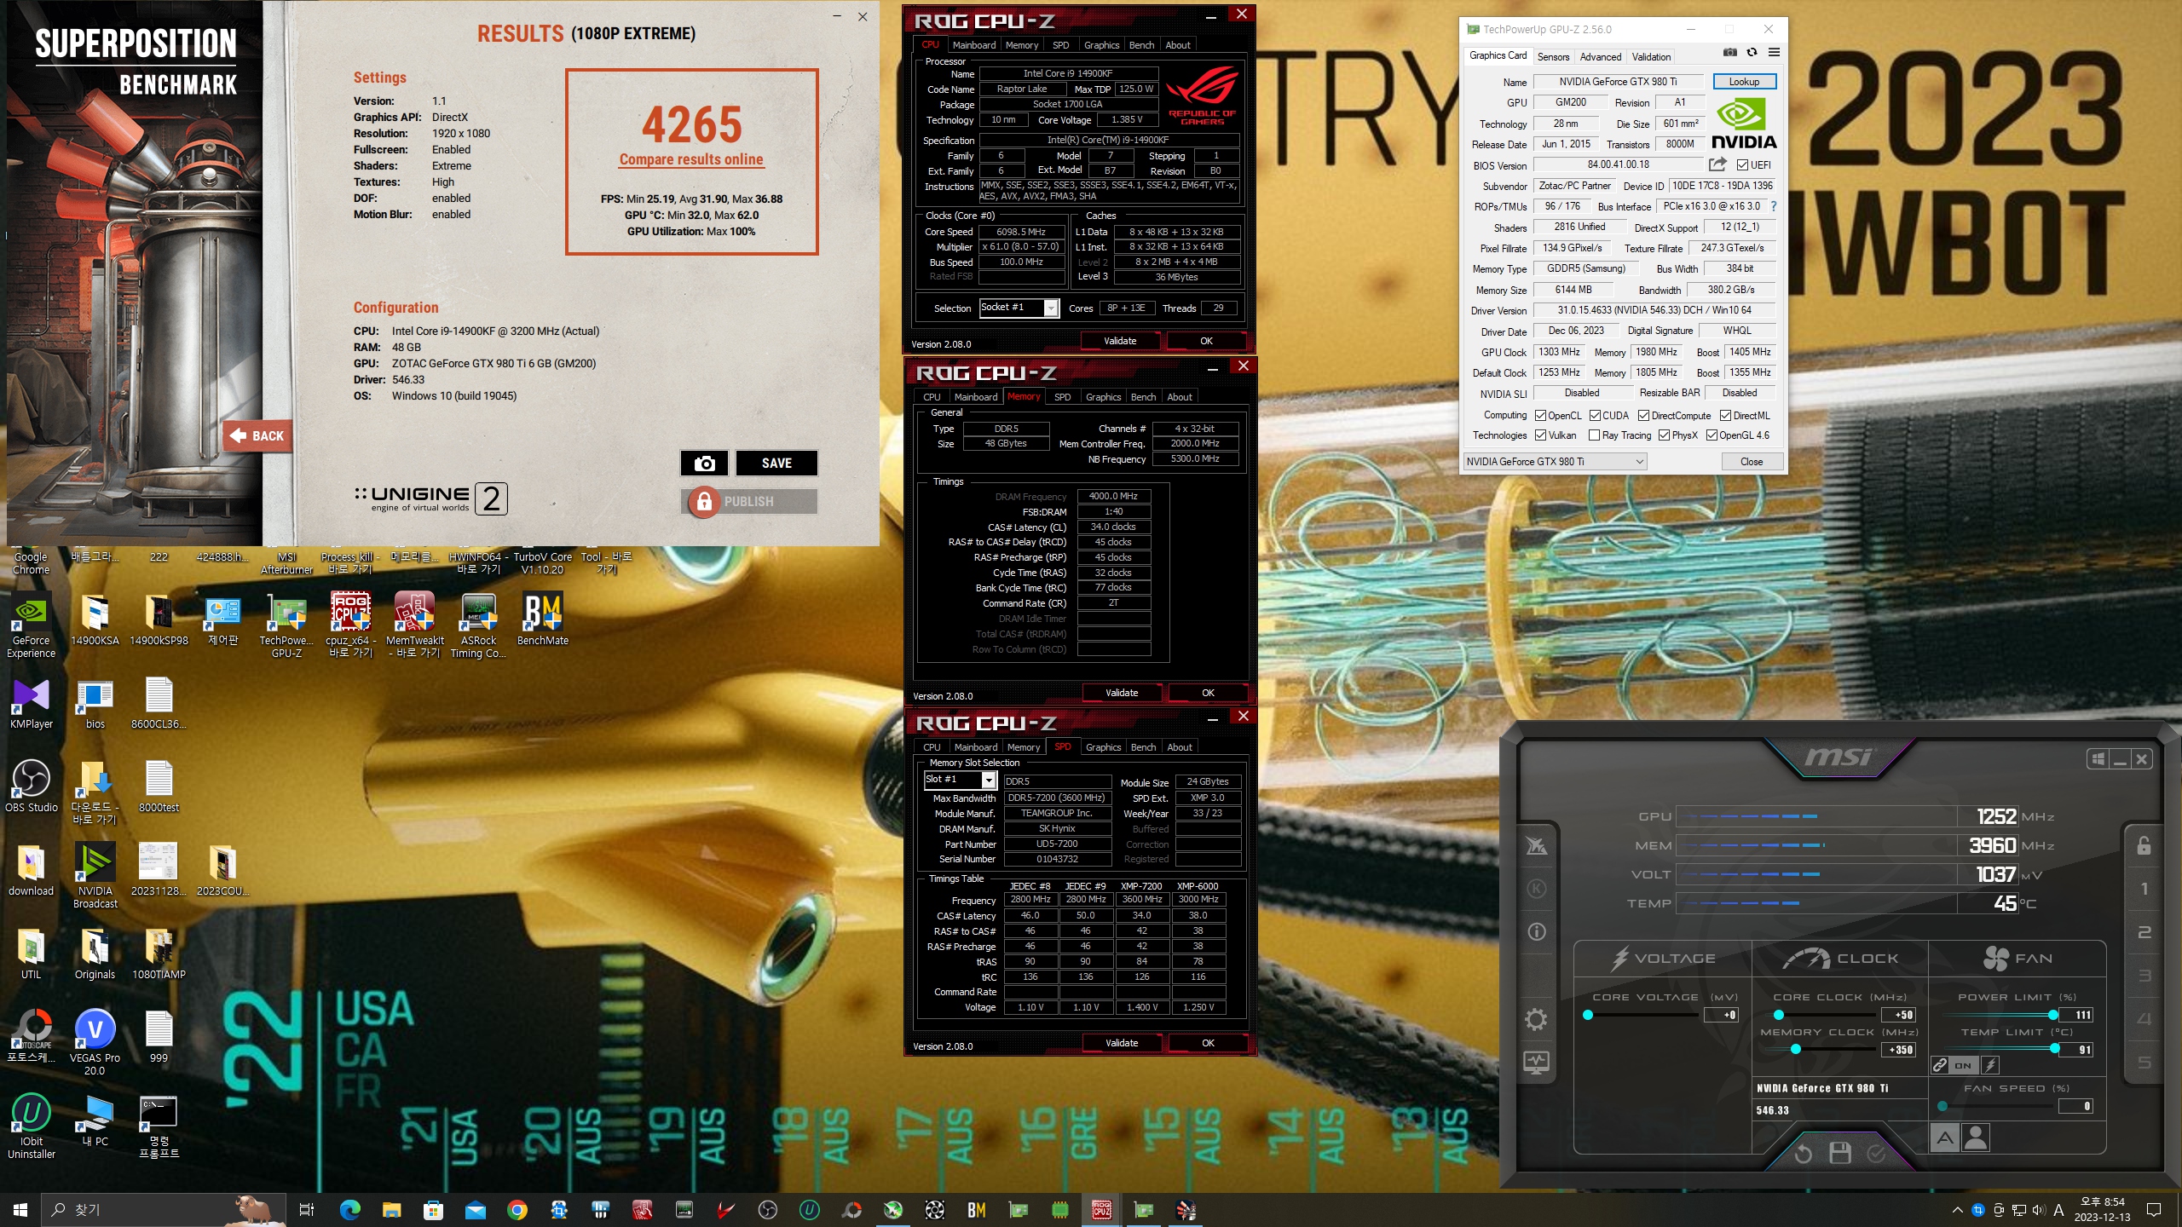Toggle Afterburner power/temp link ON button
The height and width of the screenshot is (1227, 2182).
pos(1963,1065)
